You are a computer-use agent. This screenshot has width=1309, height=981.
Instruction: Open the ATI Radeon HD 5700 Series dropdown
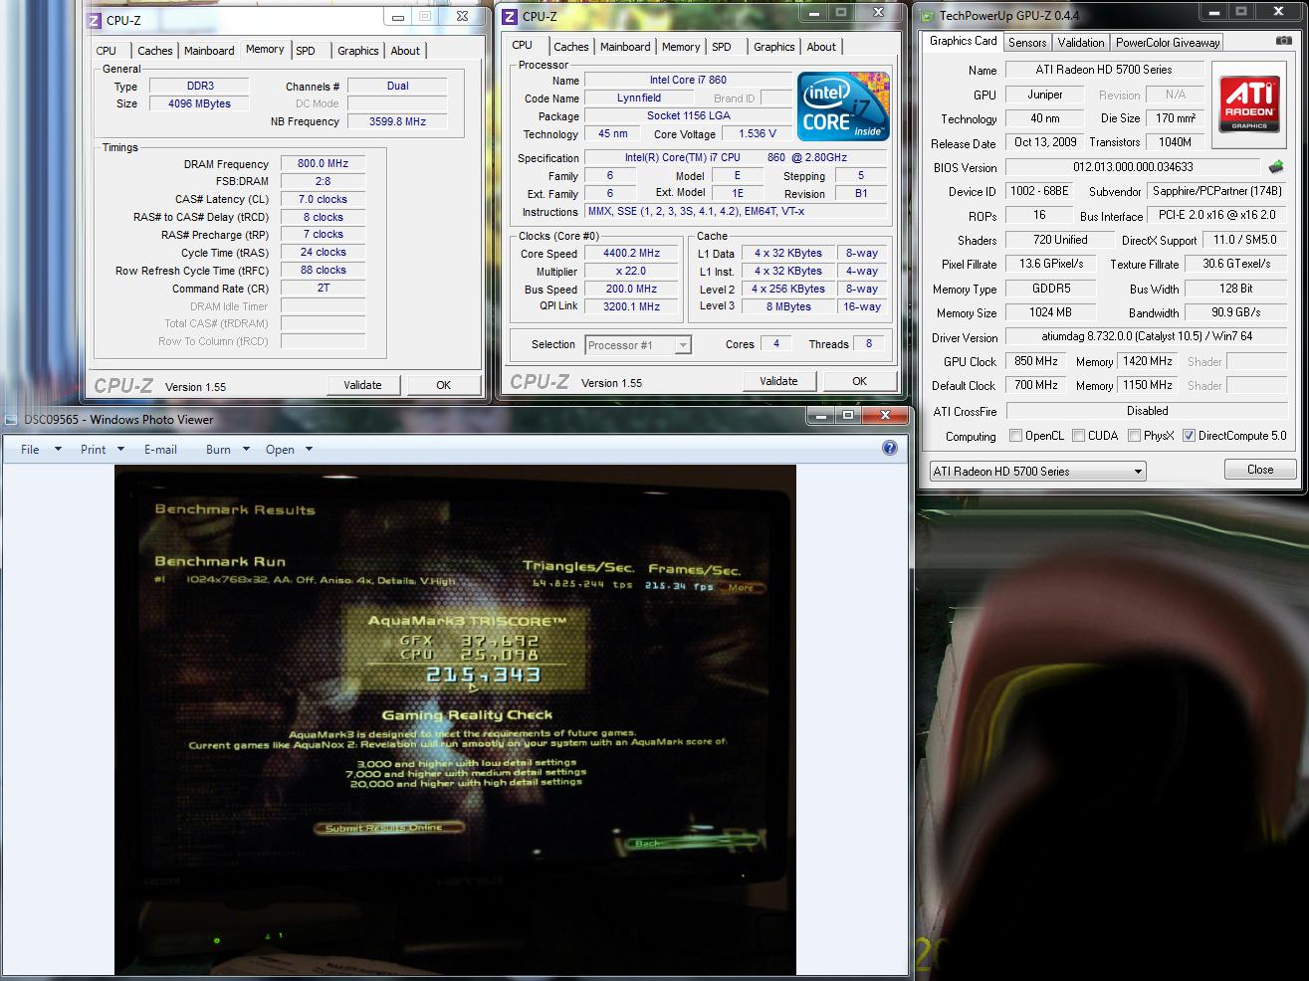[x=1037, y=472]
